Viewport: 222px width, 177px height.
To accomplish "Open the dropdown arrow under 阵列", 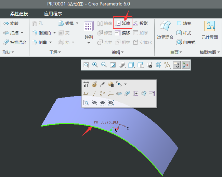I will (x=89, y=43).
